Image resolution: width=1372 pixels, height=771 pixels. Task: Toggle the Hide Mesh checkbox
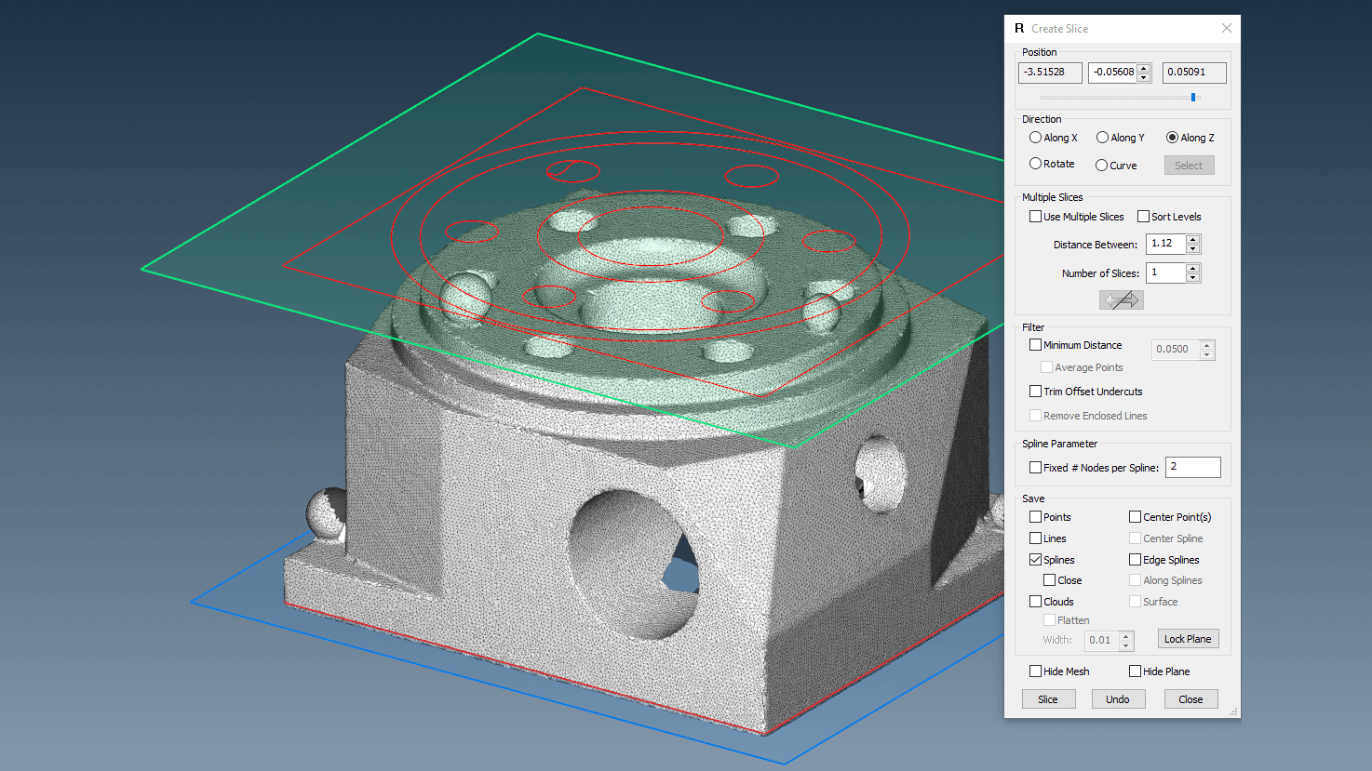pos(1035,671)
